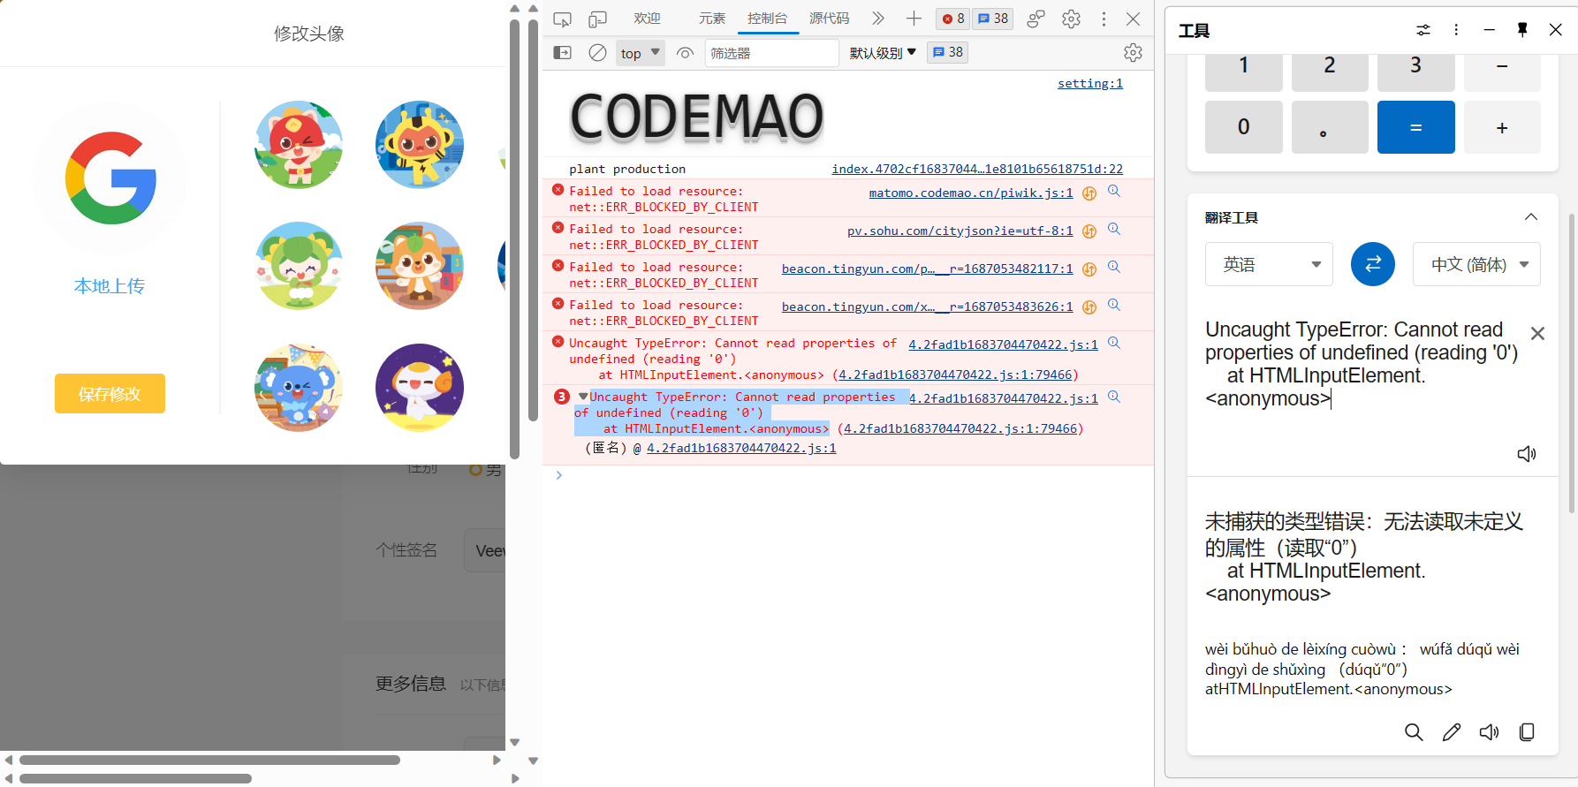Search the beacon.tingyun.com/x error with magnifier
Screen dimensions: 1578x787
pos(1114,305)
